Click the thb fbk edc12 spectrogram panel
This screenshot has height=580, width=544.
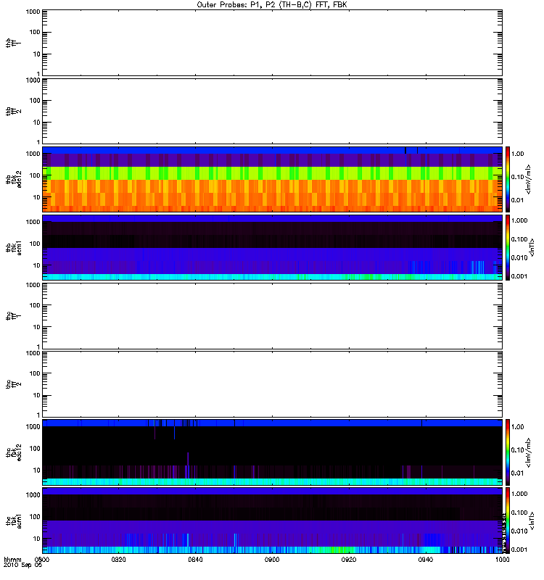tap(273, 179)
